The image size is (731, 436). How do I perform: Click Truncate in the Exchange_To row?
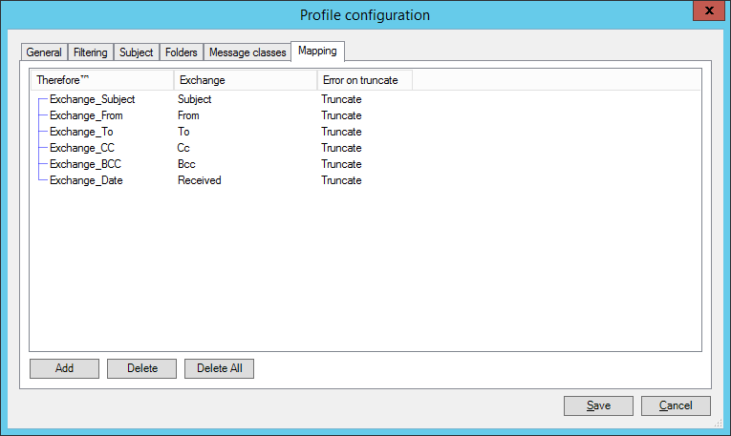coord(341,132)
